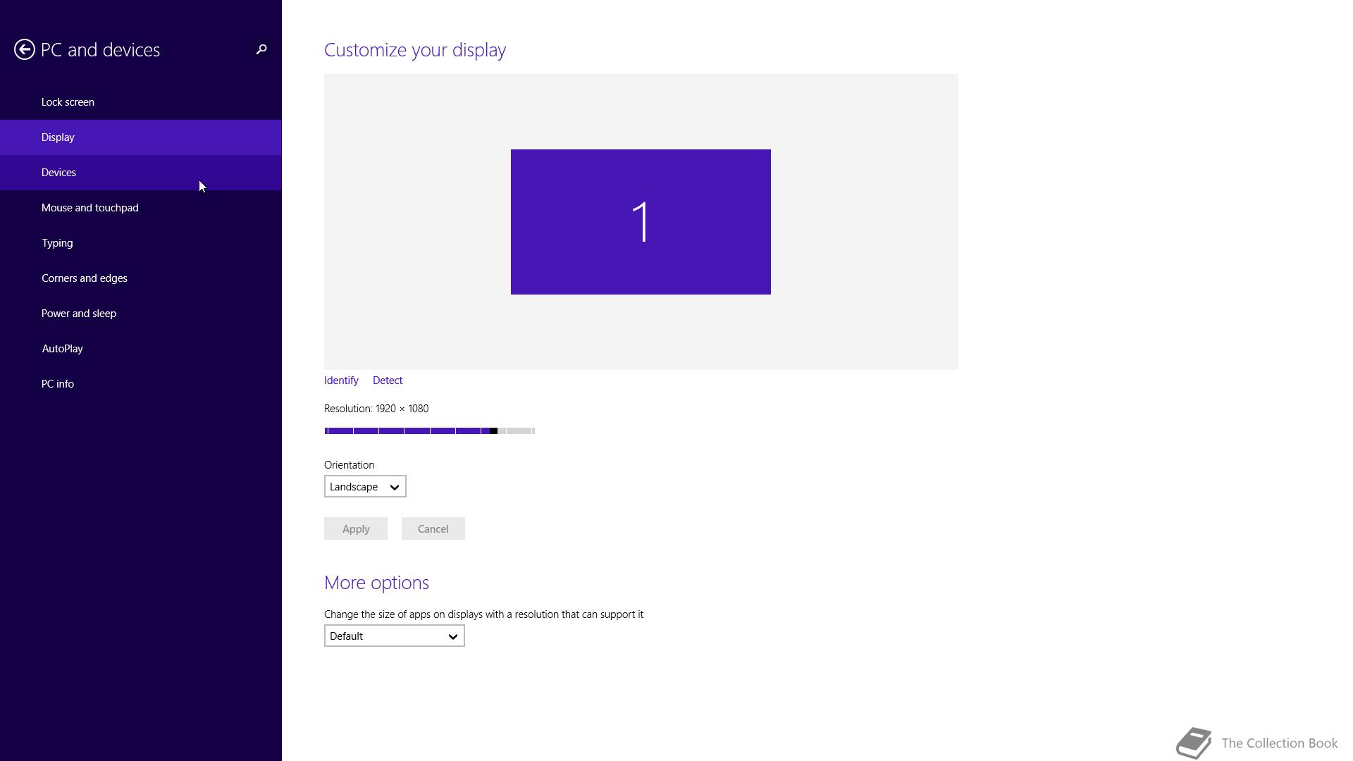
Task: Open search with the magnifier icon
Action: [x=261, y=49]
